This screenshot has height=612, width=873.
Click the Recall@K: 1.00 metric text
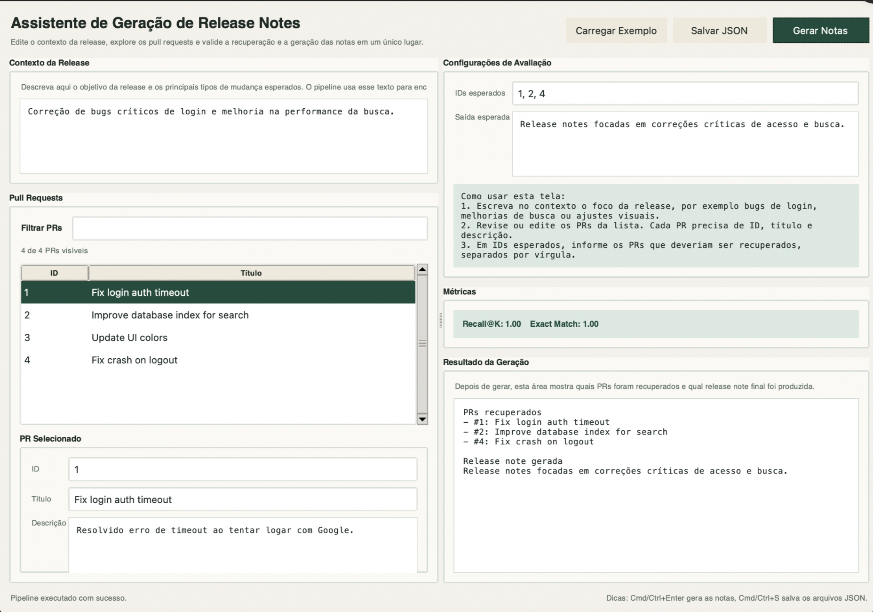pyautogui.click(x=492, y=324)
